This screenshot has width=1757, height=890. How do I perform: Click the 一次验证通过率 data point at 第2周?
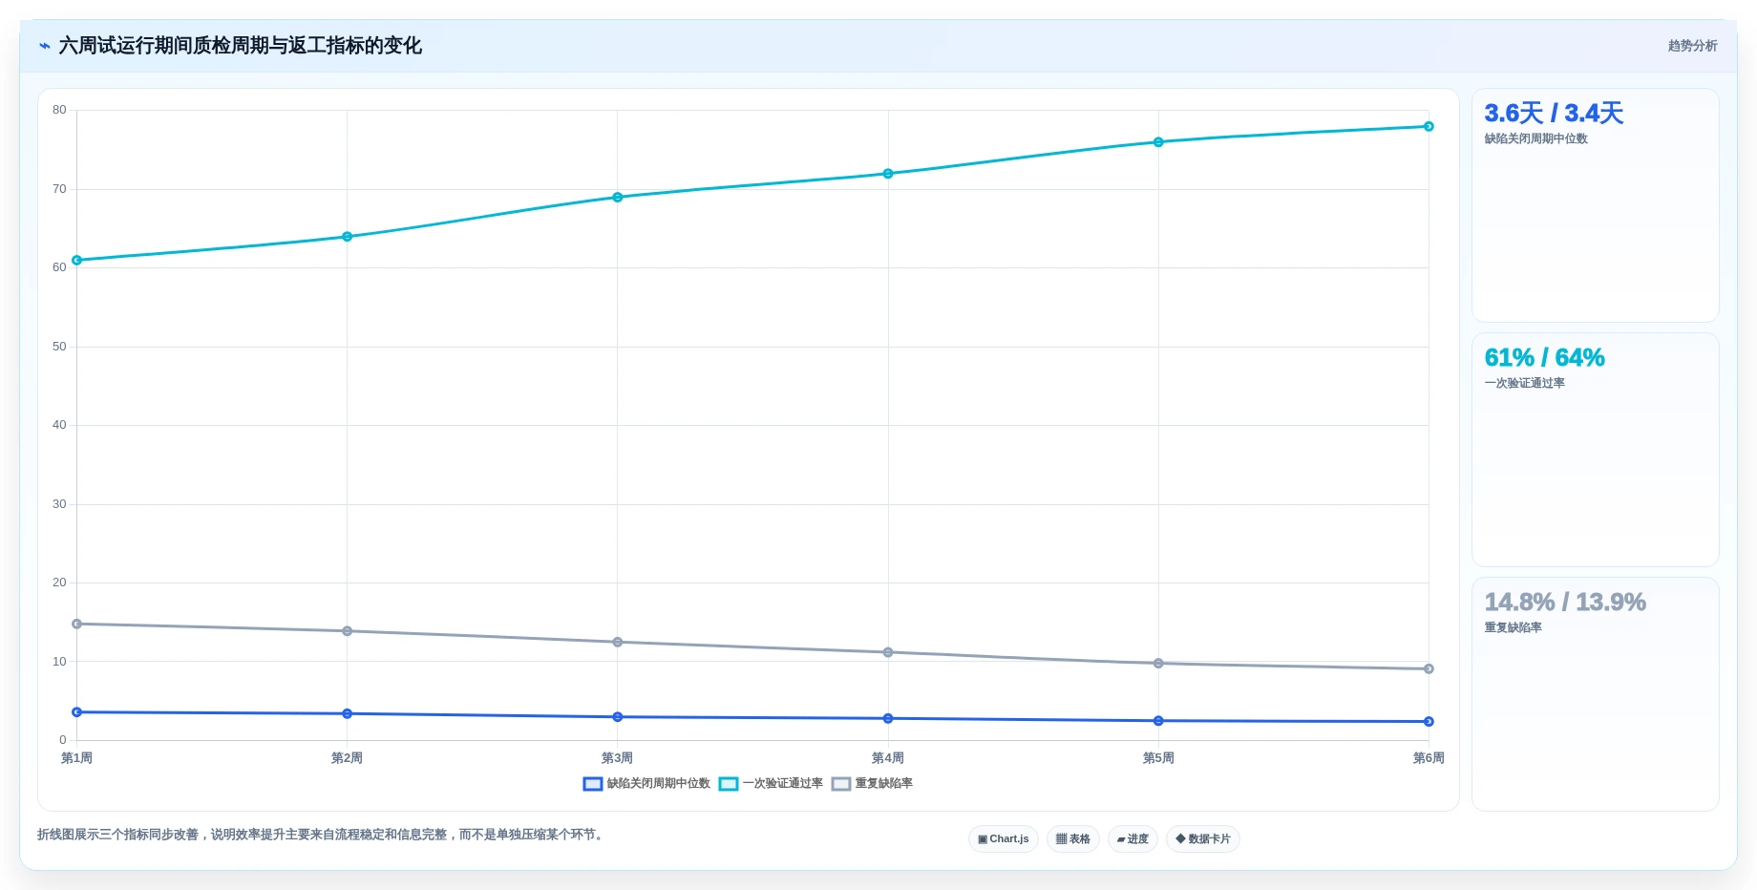[x=347, y=236]
